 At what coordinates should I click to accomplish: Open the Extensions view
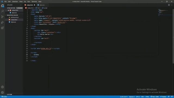pyautogui.click(x=2, y=28)
